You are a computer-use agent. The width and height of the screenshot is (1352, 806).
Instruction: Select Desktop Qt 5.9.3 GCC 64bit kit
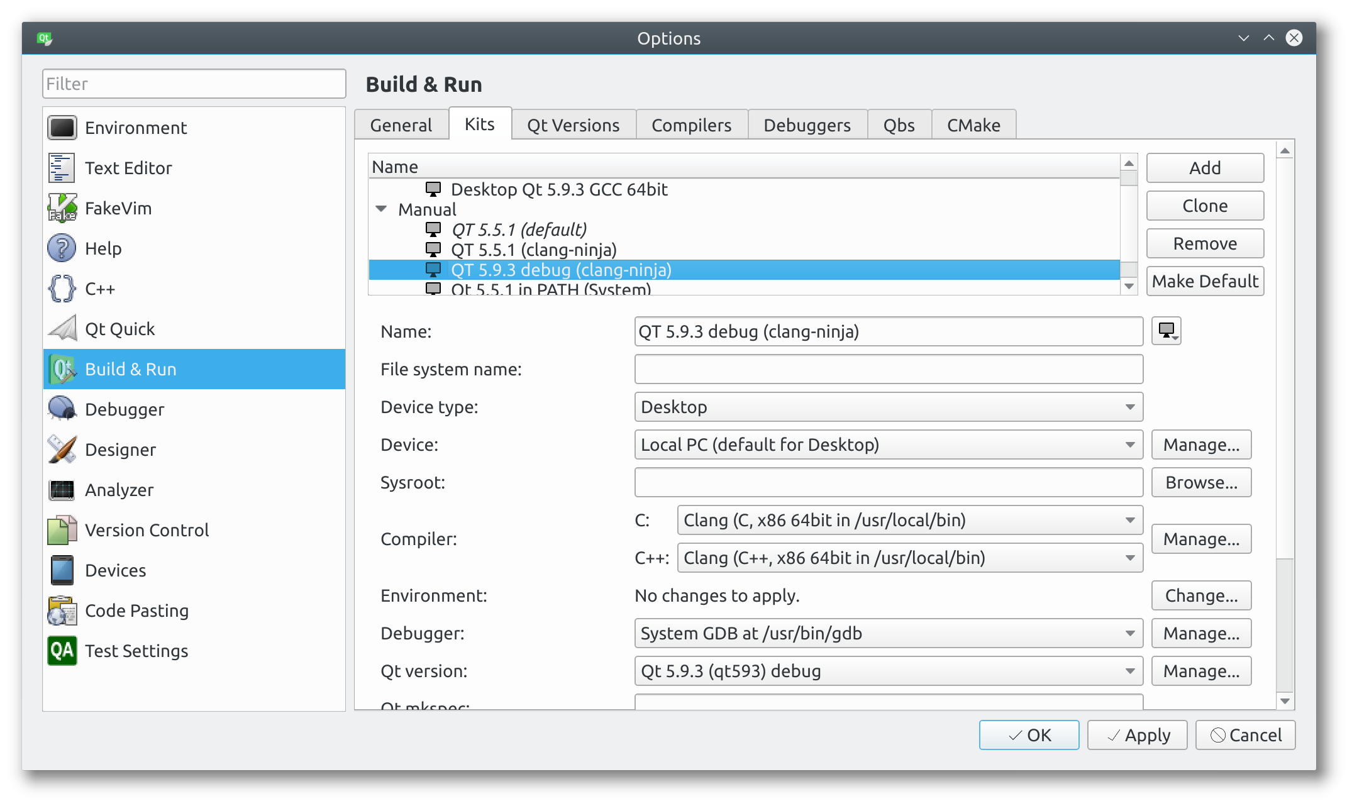pos(560,189)
